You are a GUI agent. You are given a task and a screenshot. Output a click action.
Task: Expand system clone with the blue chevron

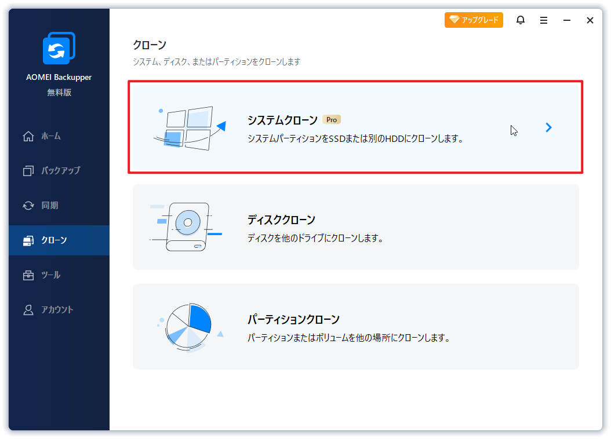[548, 127]
